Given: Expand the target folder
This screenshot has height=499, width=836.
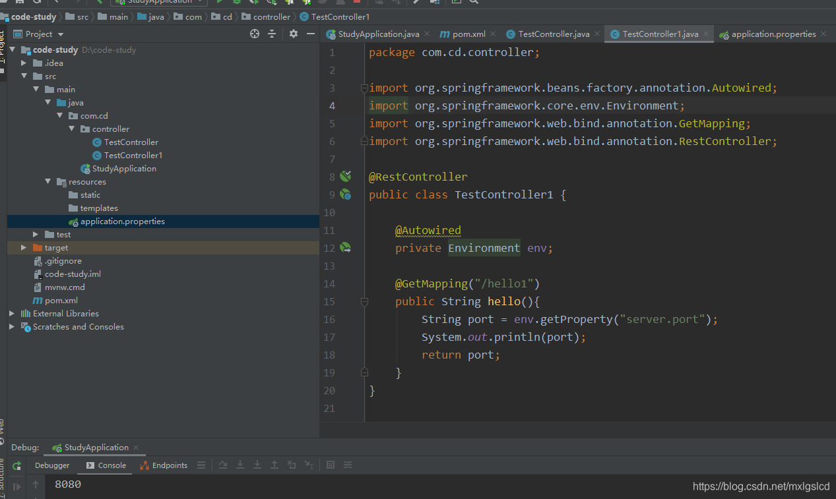Looking at the screenshot, I should point(24,248).
